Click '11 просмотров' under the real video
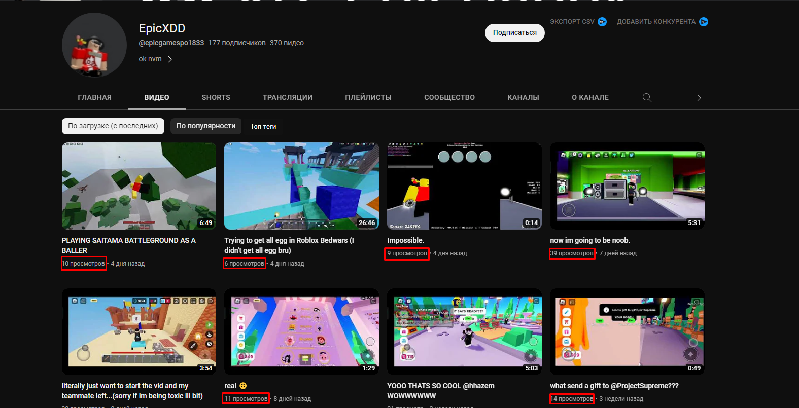Viewport: 799px width, 408px height. pos(247,399)
